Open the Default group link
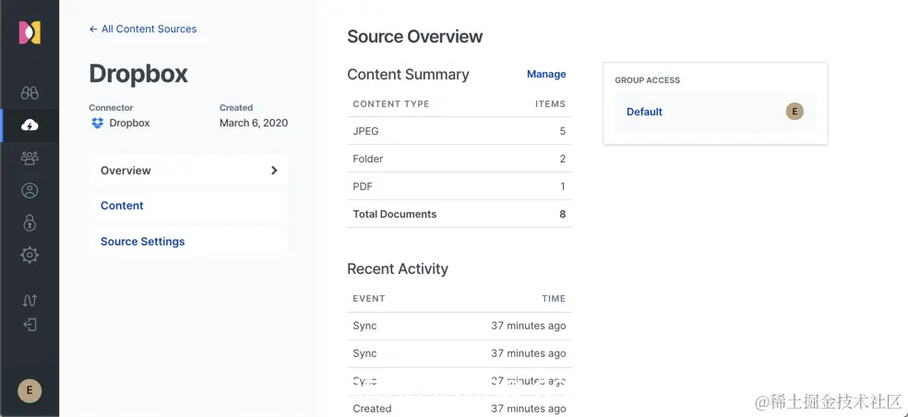 [644, 112]
